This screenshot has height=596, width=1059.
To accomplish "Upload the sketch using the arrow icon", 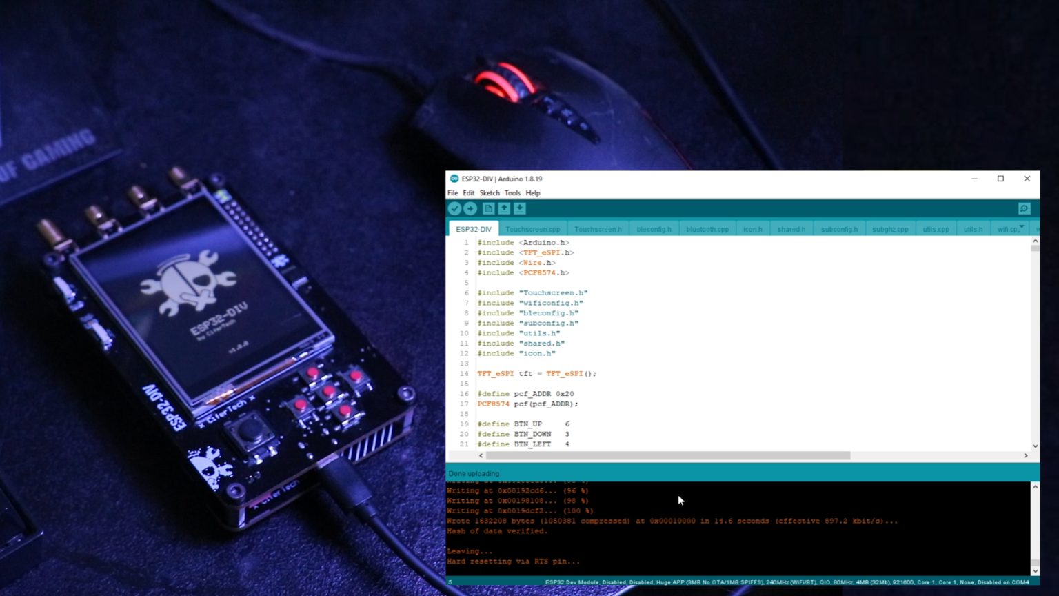I will pos(470,208).
